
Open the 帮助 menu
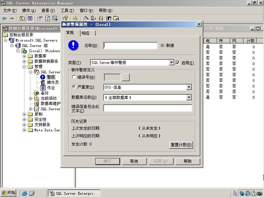(106, 11)
